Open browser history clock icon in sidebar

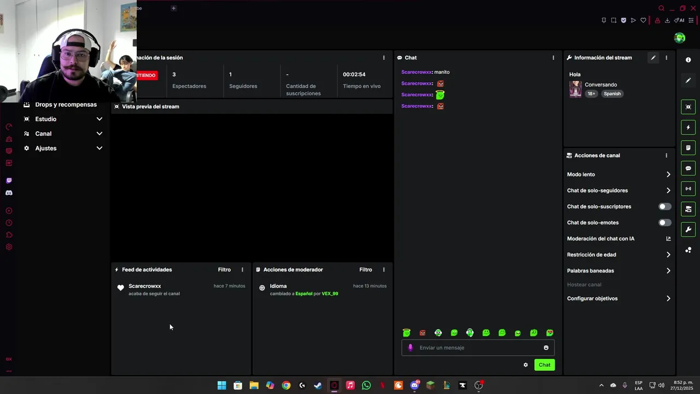coord(9,223)
